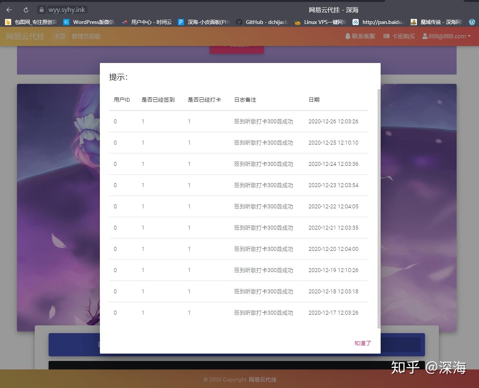Click the lock icon in address bar
479x388 pixels.
point(42,10)
